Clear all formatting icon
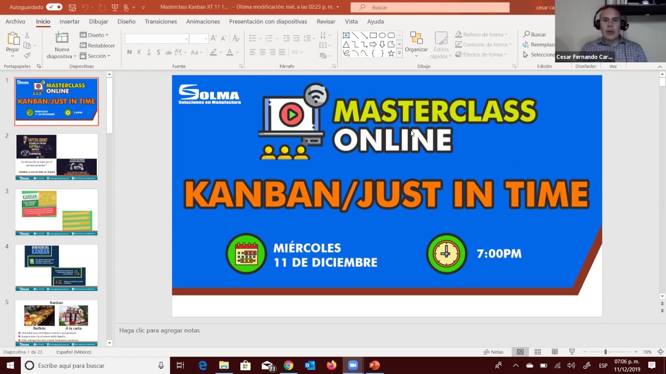 pos(236,38)
